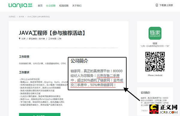Click the first breadcrumb link 北京地区
This screenshot has height=116, width=180.
pos(12,17)
